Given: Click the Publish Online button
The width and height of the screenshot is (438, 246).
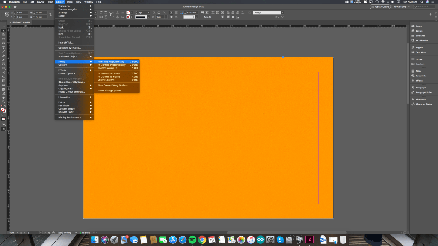Looking at the screenshot, I should [x=380, y=7].
